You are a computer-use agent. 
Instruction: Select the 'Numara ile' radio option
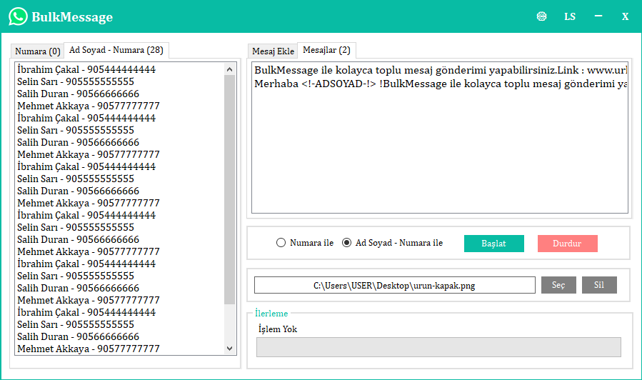click(281, 243)
